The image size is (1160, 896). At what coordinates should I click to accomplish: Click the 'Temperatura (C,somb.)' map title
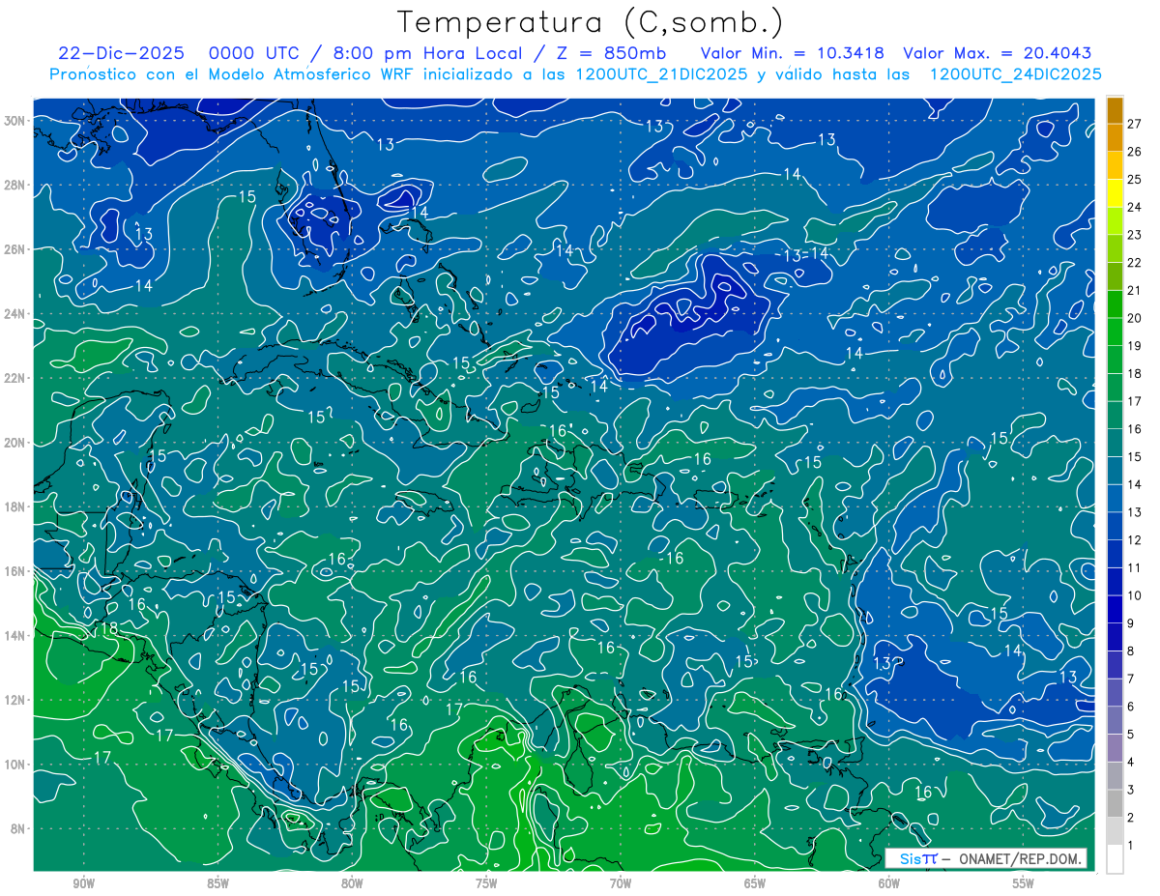pos(591,22)
